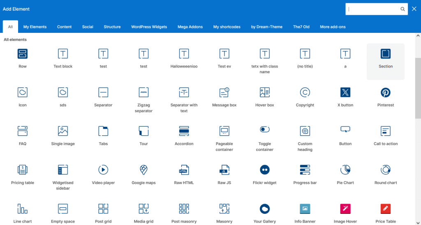Switch to the Mega Addons tab
421x225 pixels.
190,27
